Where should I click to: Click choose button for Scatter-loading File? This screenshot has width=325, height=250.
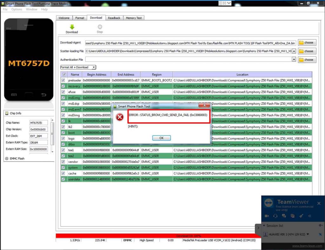tap(307, 51)
